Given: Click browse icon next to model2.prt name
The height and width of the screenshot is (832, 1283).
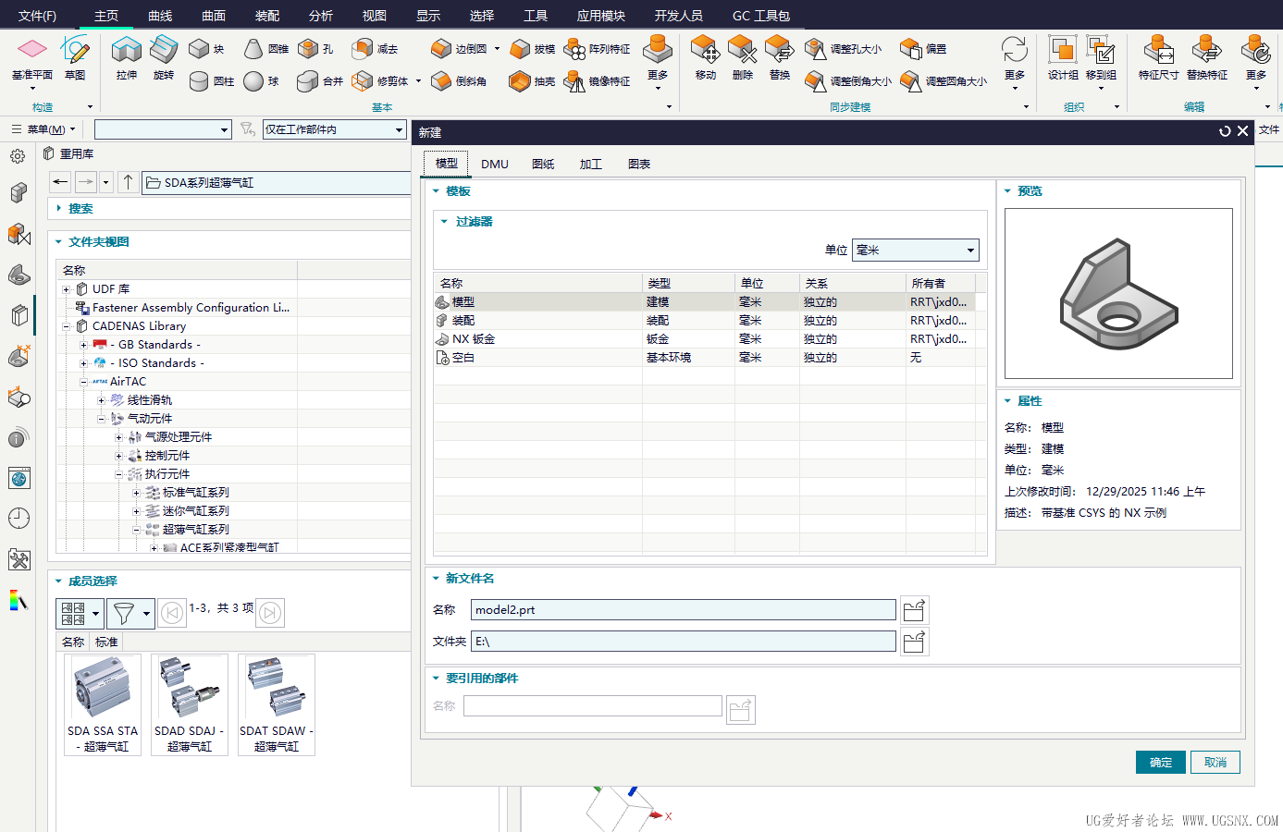Looking at the screenshot, I should [914, 610].
